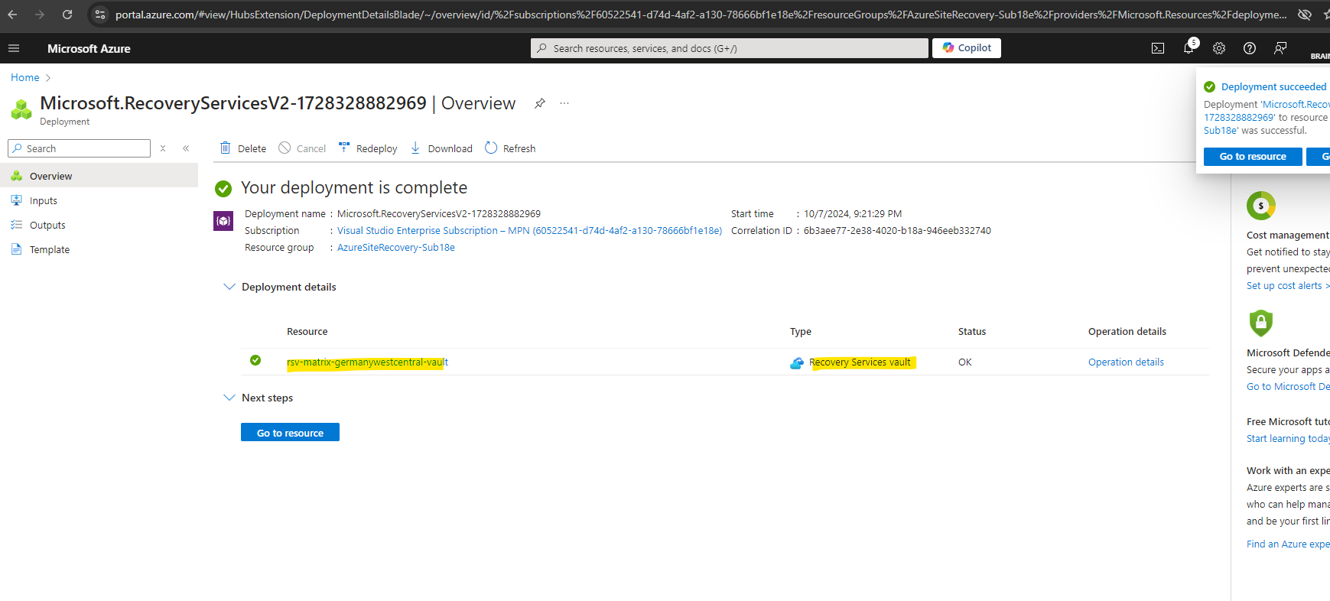Collapse the left sidebar menu

tap(186, 148)
